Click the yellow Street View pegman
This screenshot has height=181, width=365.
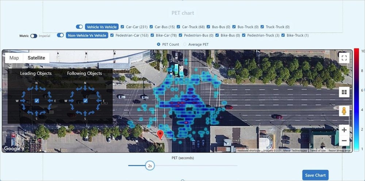point(344,111)
